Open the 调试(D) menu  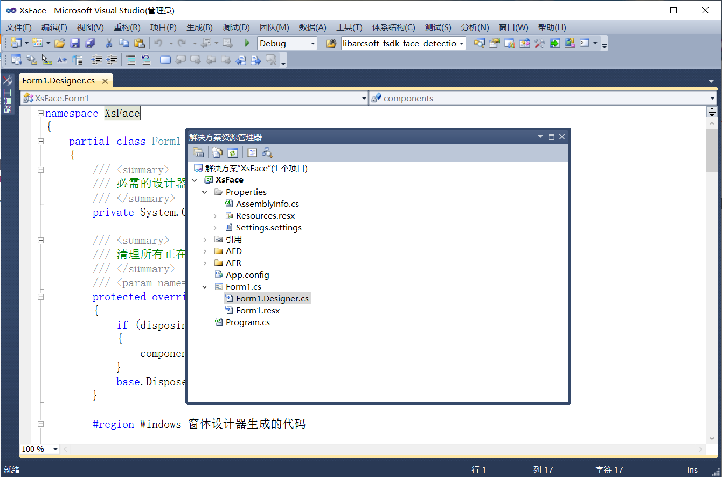(234, 27)
